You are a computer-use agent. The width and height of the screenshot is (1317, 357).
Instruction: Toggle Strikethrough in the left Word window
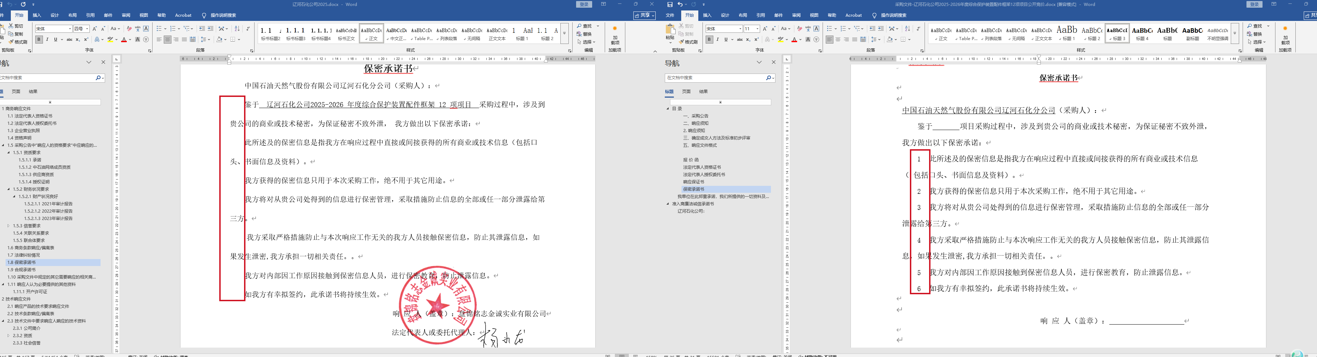coord(69,39)
